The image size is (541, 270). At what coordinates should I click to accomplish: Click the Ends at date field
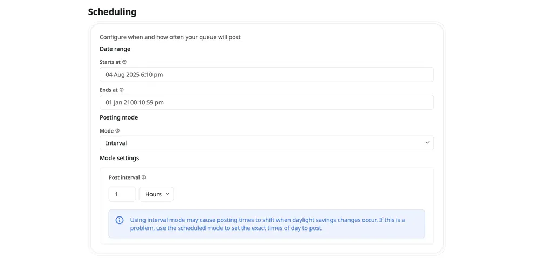[267, 102]
